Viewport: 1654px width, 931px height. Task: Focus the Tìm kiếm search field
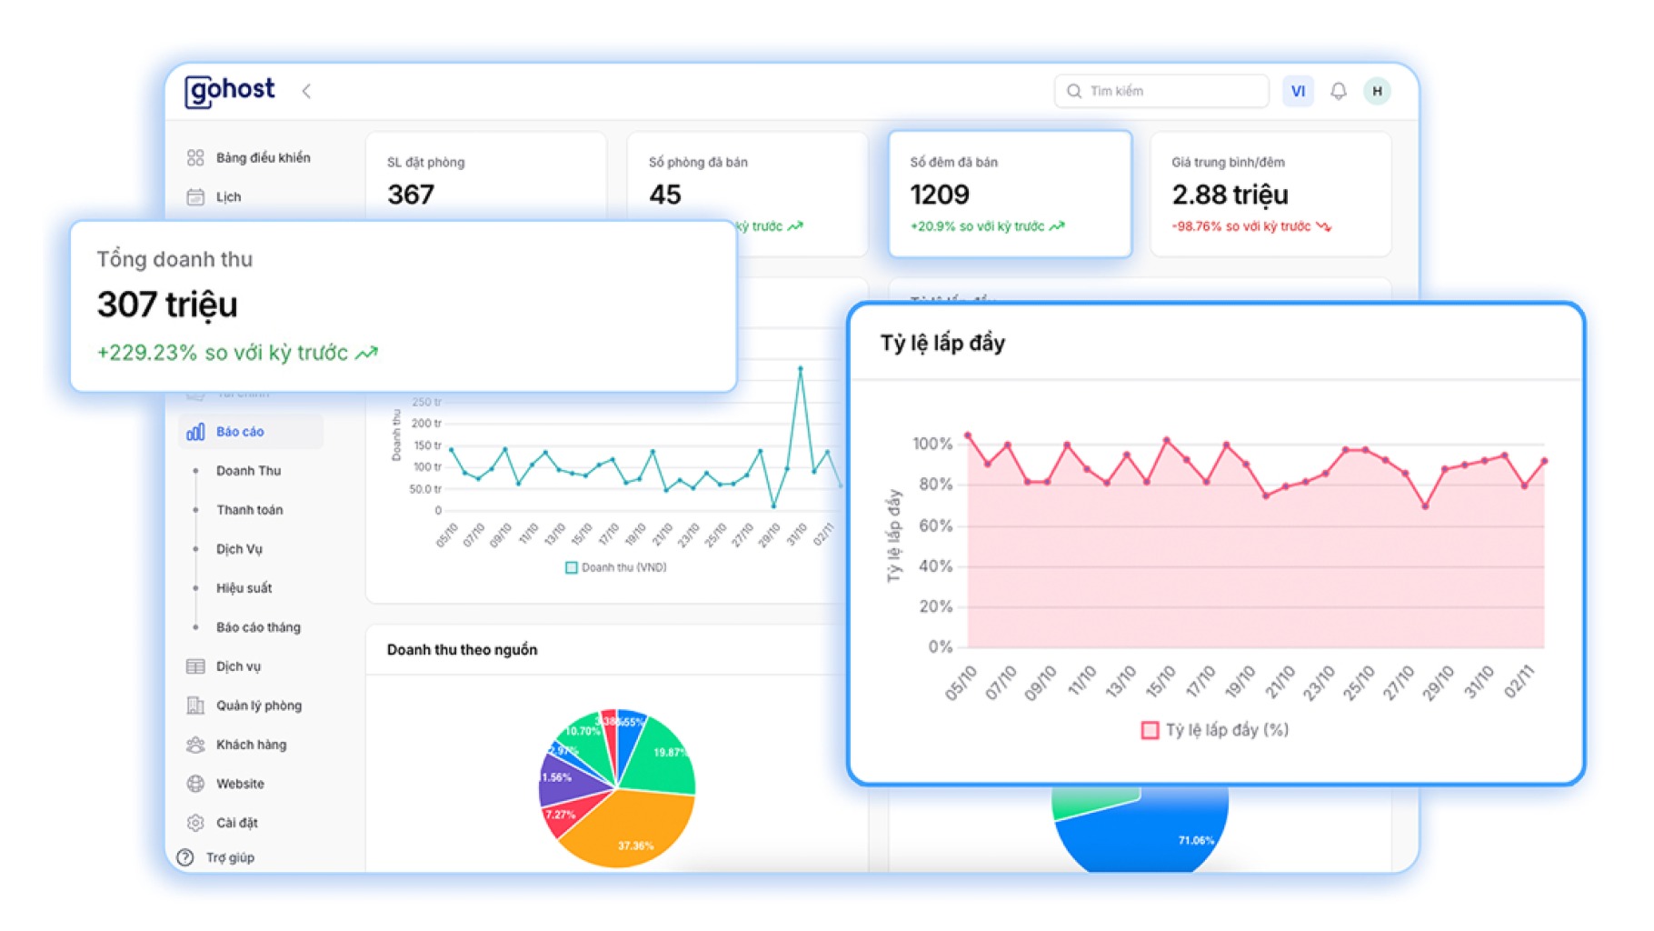pyautogui.click(x=1161, y=91)
